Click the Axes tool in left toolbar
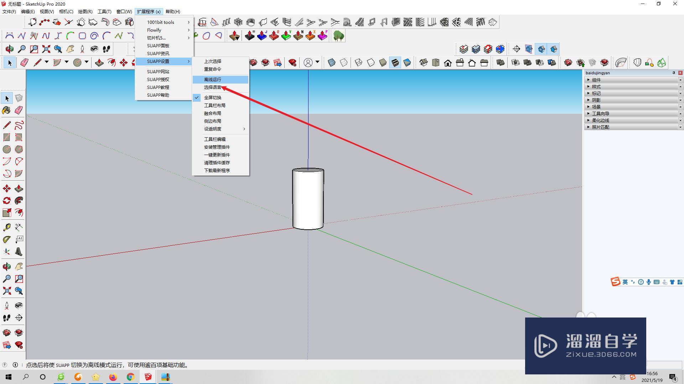Viewport: 684px width, 384px height. (x=7, y=252)
